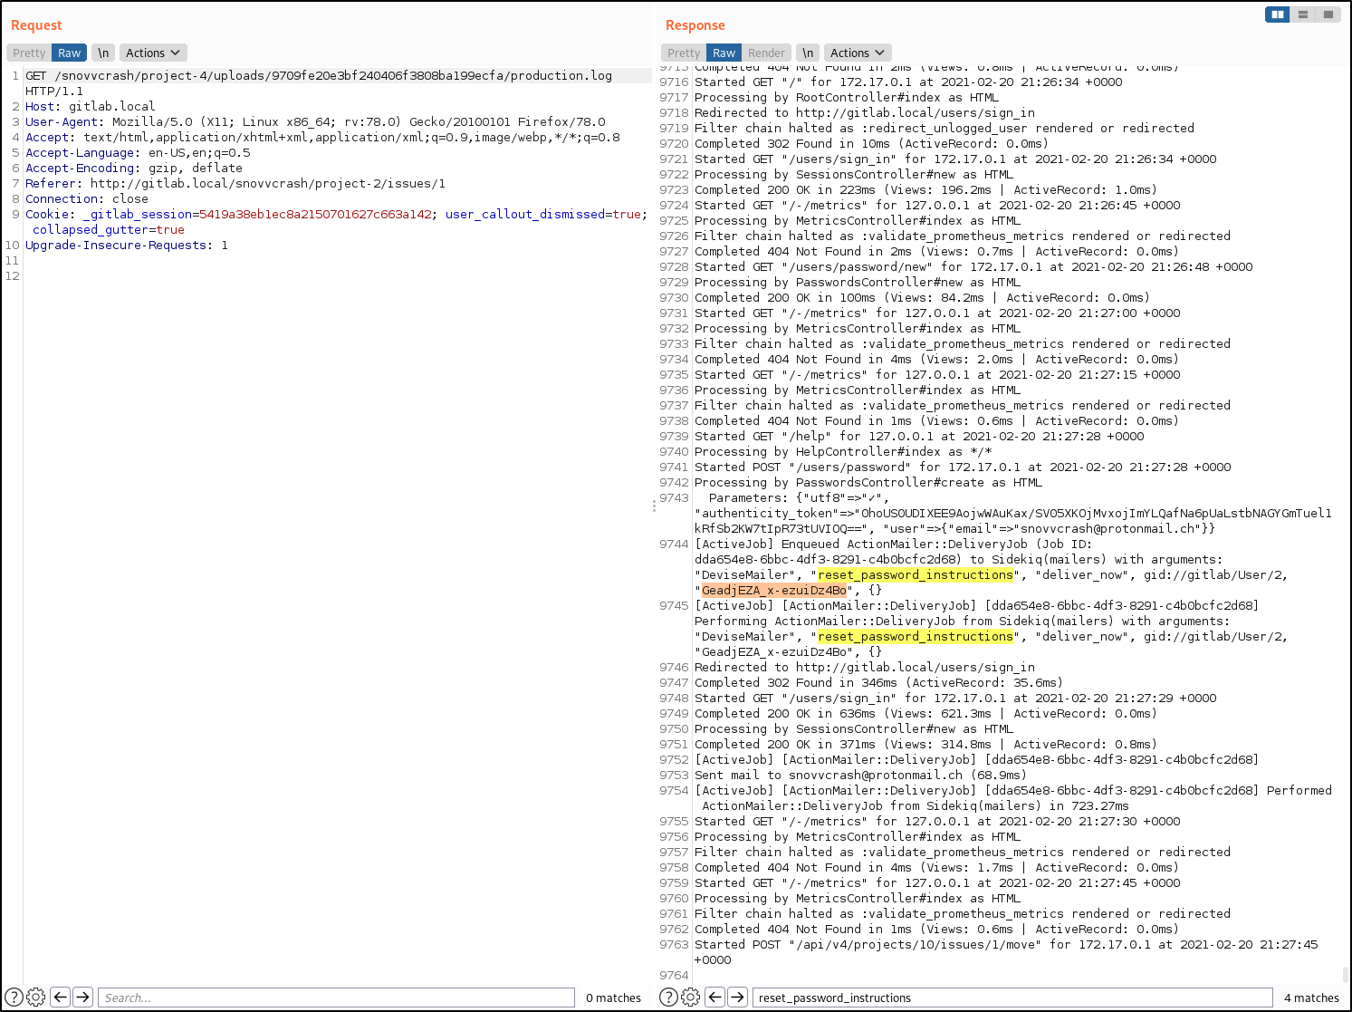Click the next match arrow in Request panel

[x=82, y=997]
